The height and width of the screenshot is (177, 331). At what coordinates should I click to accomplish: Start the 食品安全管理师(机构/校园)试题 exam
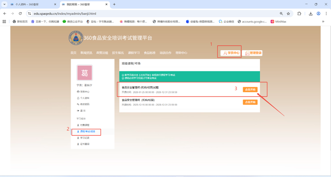pos(250,90)
